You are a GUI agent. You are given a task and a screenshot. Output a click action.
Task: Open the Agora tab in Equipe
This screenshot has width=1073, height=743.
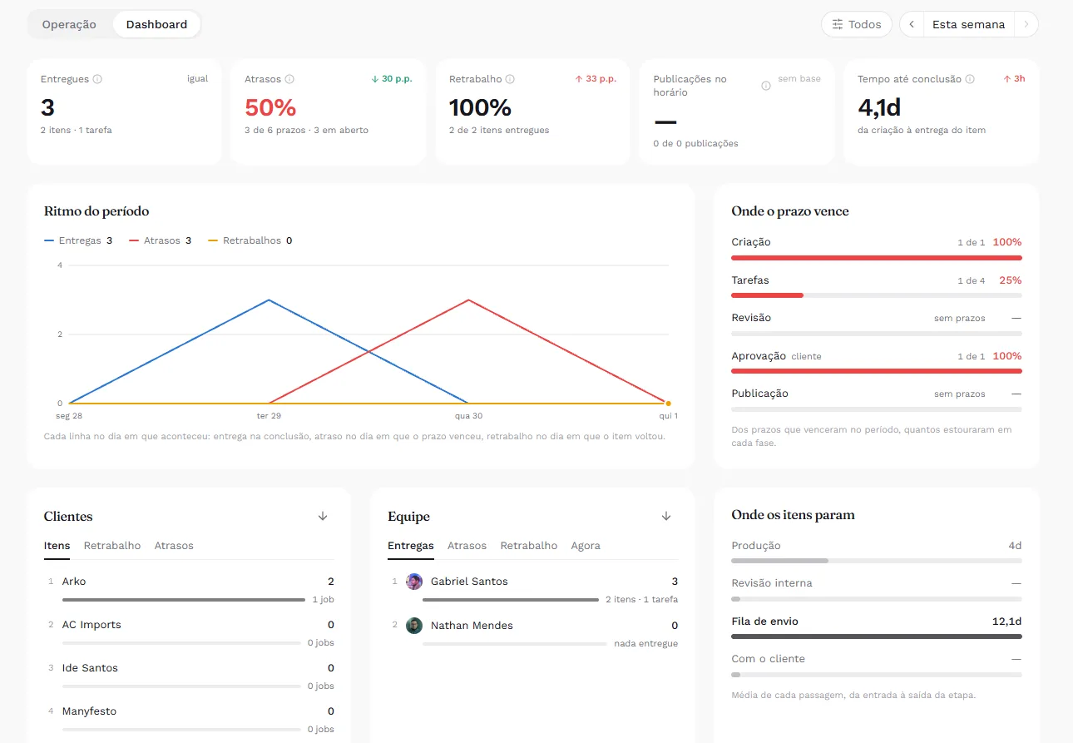click(x=586, y=546)
